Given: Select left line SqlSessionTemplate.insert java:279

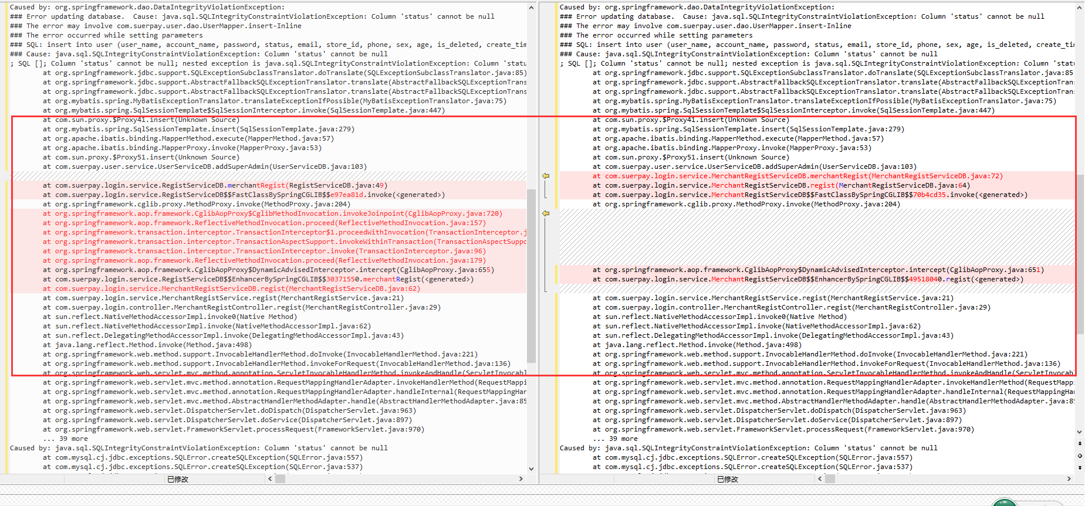Looking at the screenshot, I should pyautogui.click(x=198, y=129).
